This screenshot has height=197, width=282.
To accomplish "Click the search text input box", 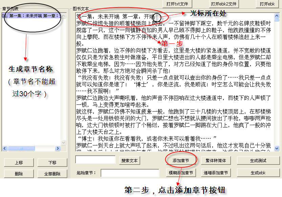I will tap(95, 160).
